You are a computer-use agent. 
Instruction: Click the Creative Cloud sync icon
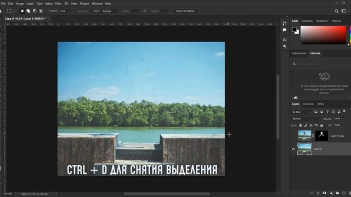point(296,97)
